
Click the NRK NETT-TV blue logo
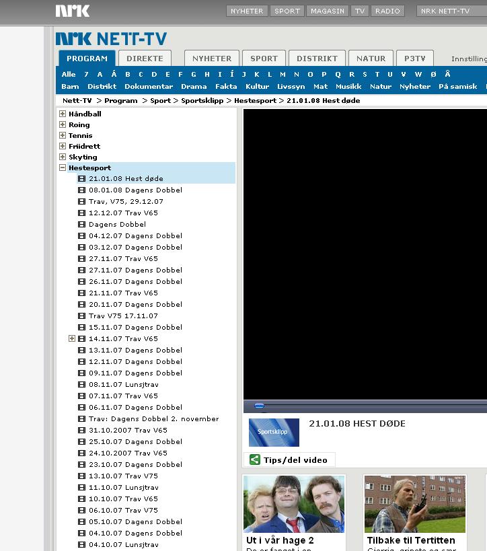tap(112, 38)
